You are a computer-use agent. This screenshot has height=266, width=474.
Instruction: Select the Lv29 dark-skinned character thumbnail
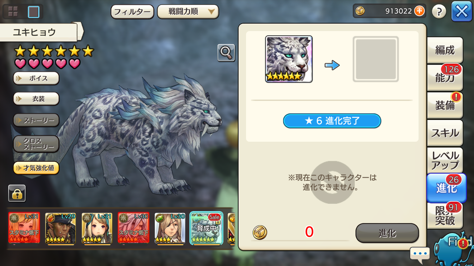[x=60, y=228]
